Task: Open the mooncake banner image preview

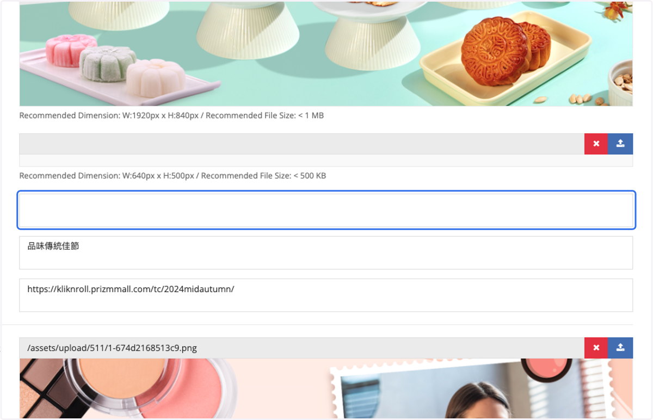Action: (326, 53)
